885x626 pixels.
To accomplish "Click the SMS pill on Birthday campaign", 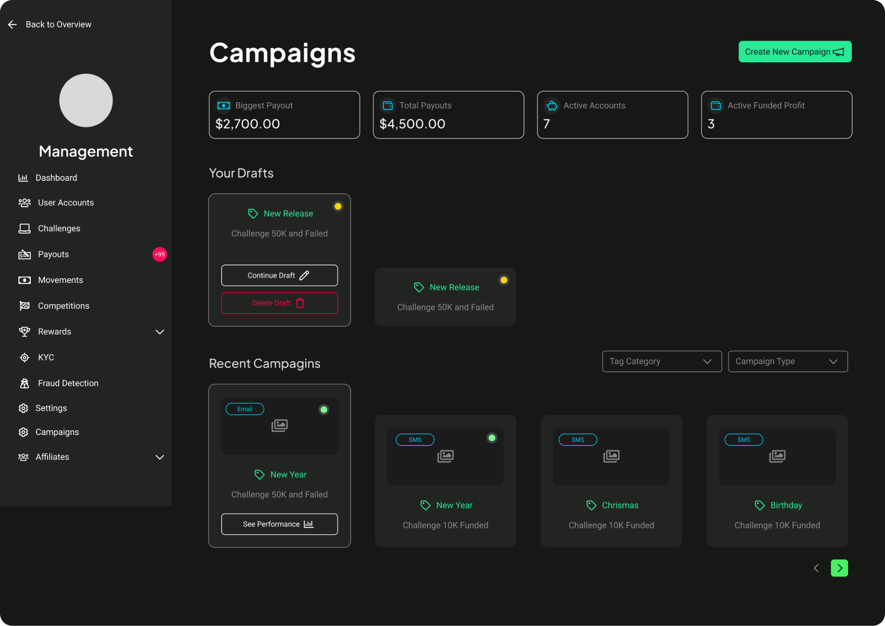I will (744, 440).
